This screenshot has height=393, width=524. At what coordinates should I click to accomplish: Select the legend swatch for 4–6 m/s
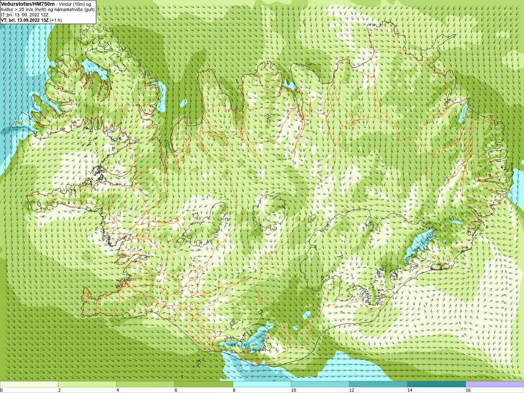point(145,384)
